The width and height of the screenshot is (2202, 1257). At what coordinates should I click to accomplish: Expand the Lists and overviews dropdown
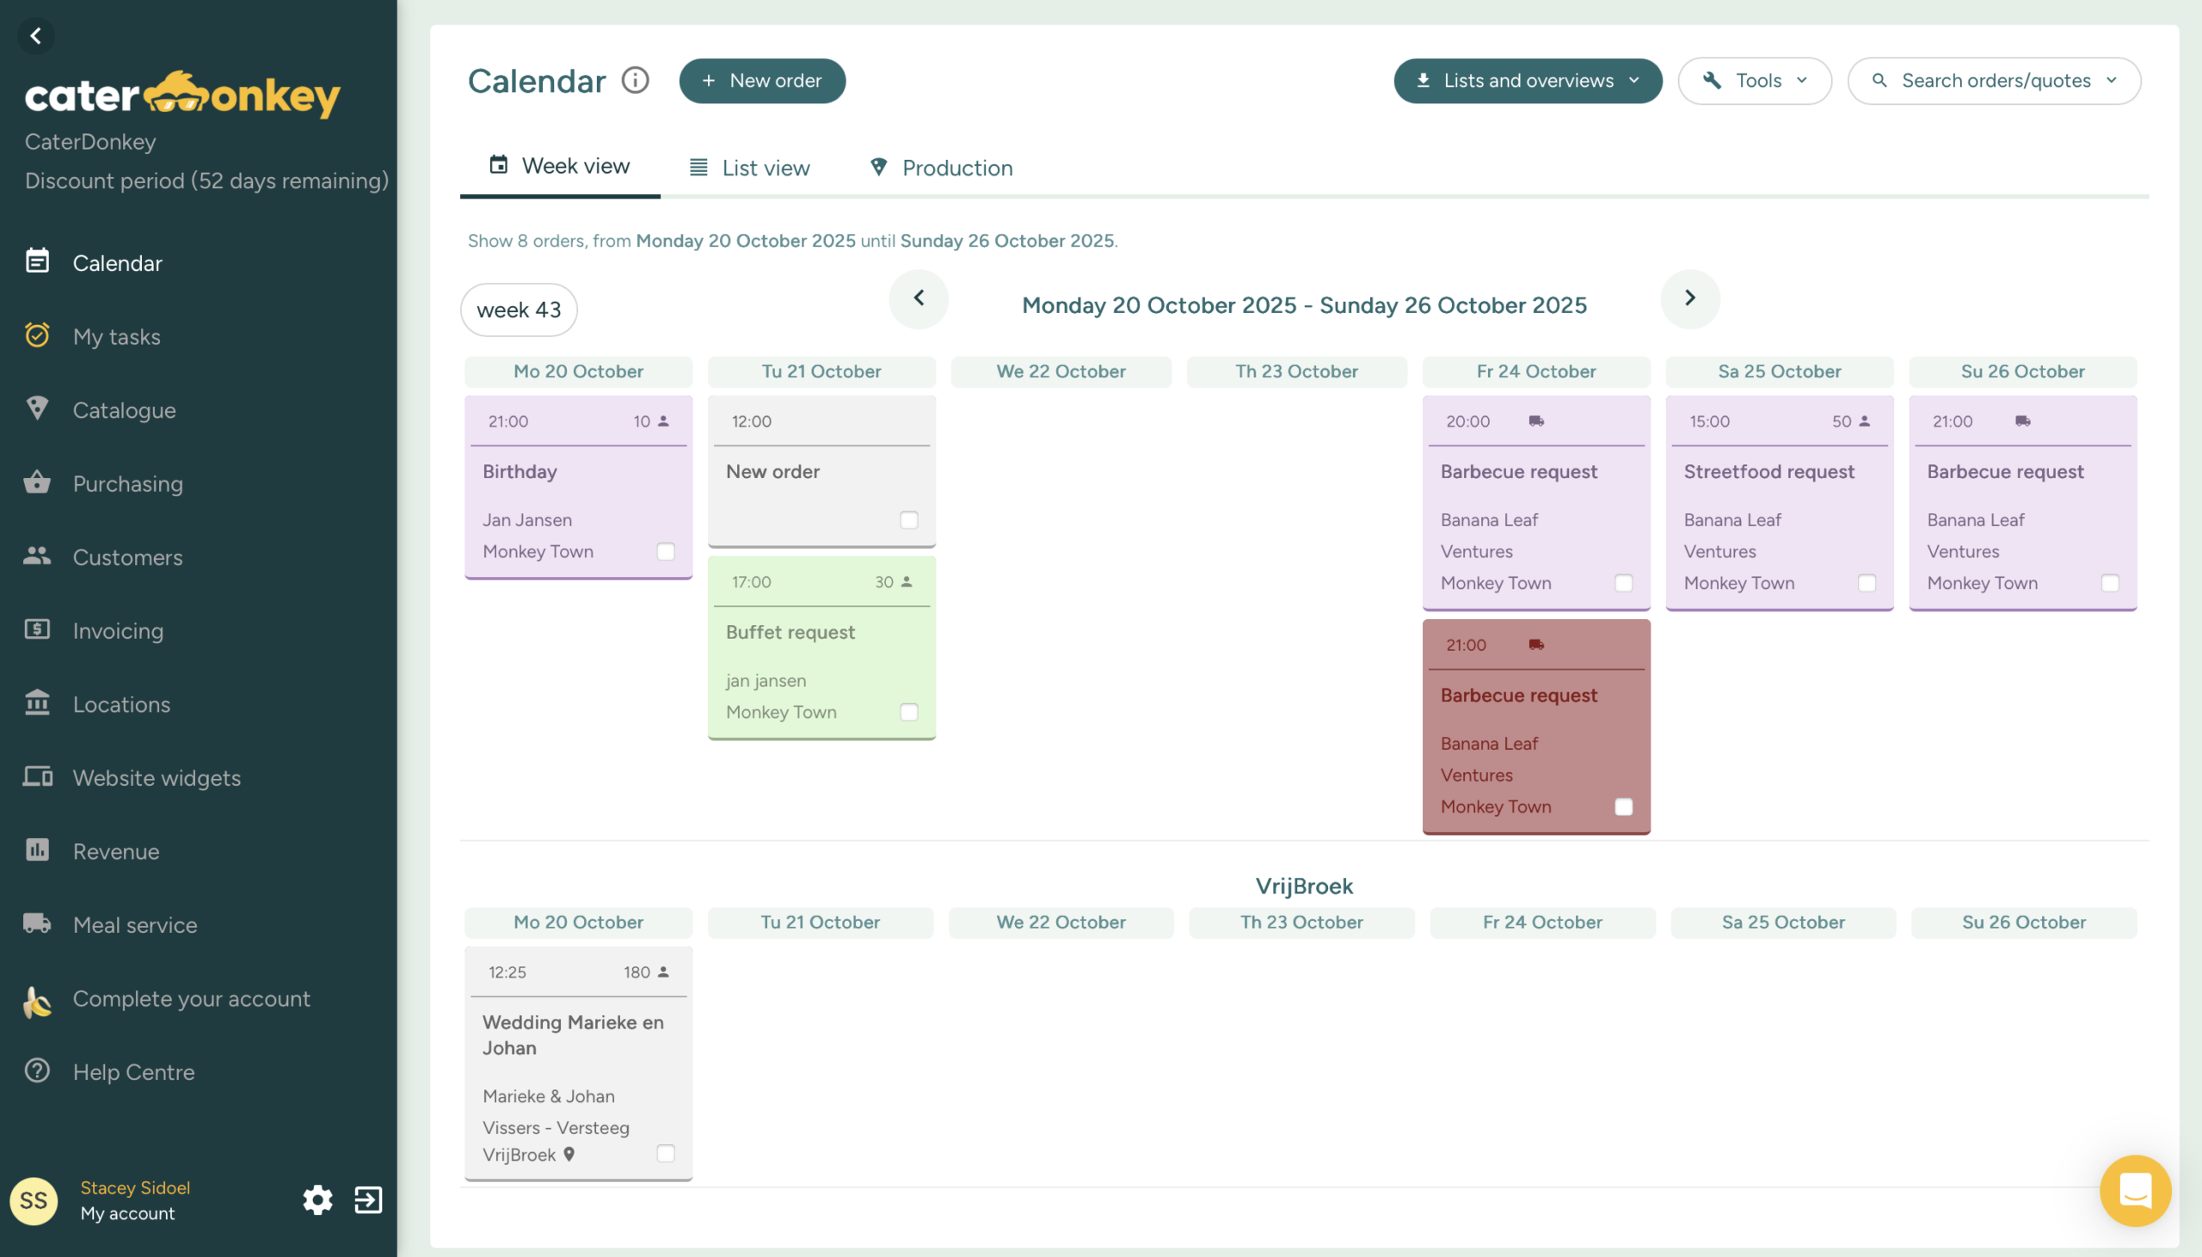[1527, 81]
